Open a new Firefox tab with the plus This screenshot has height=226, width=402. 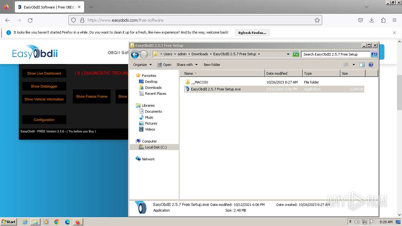click(x=91, y=7)
